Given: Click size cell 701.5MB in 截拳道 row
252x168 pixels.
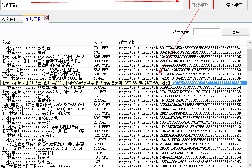Looking at the screenshot, I should pos(101,48).
